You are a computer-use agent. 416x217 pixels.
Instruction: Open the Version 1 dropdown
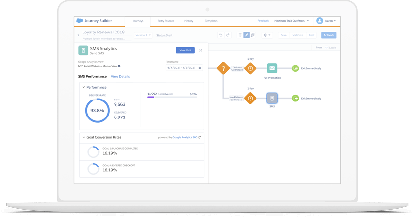[143, 35]
